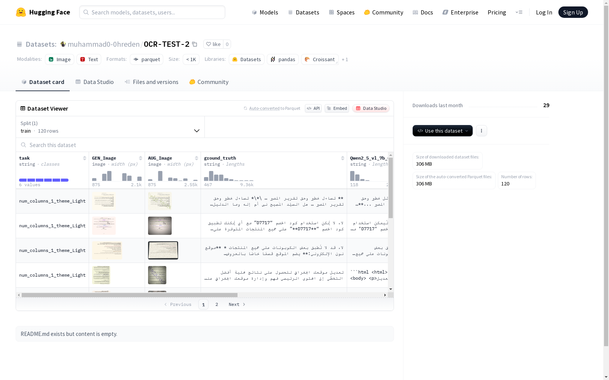Switch to the Community tab below dataset title

pos(209,82)
